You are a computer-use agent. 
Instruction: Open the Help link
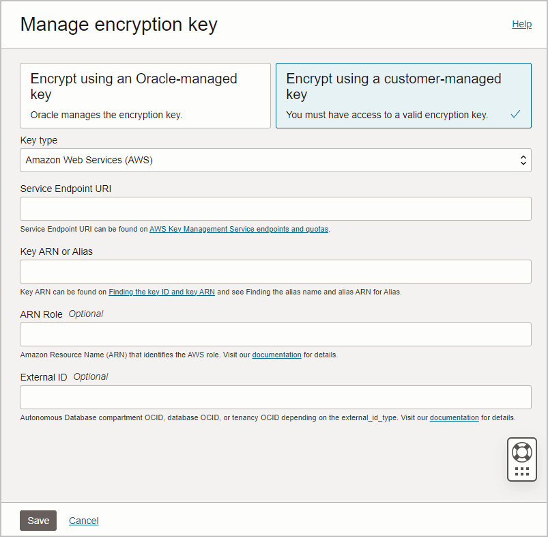(521, 24)
